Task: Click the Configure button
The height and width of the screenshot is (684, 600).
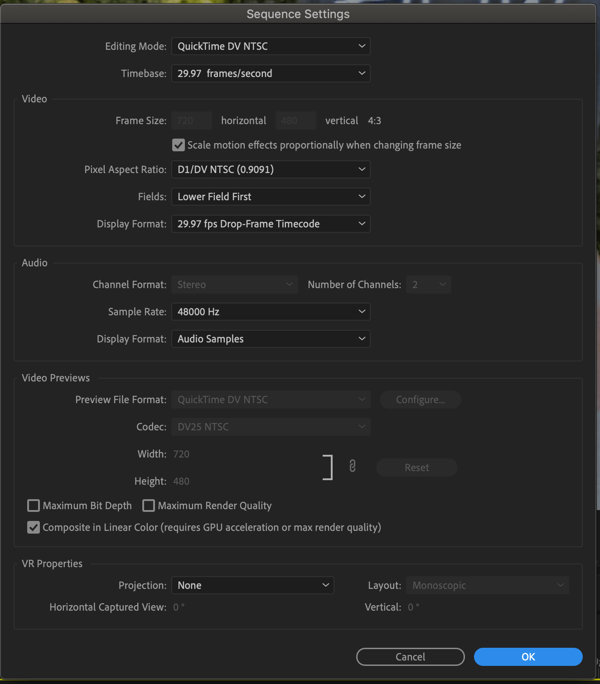Action: pyautogui.click(x=420, y=399)
